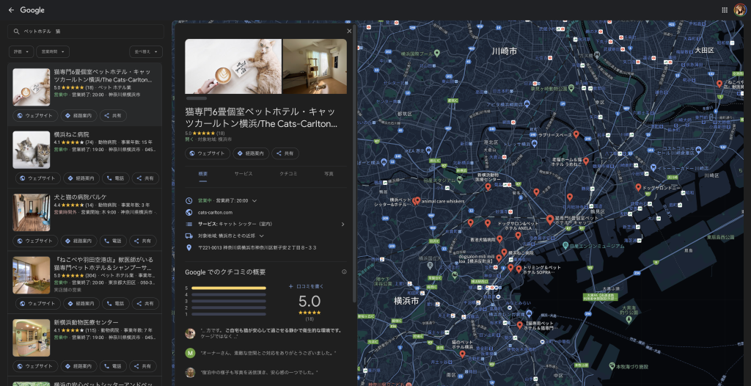Open the 新横浜動物医療センター listing title
751x386 pixels.
pyautogui.click(x=87, y=322)
